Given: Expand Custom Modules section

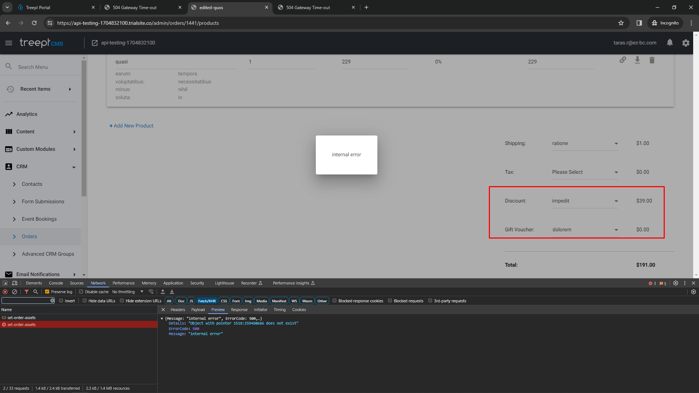Looking at the screenshot, I should coord(74,149).
